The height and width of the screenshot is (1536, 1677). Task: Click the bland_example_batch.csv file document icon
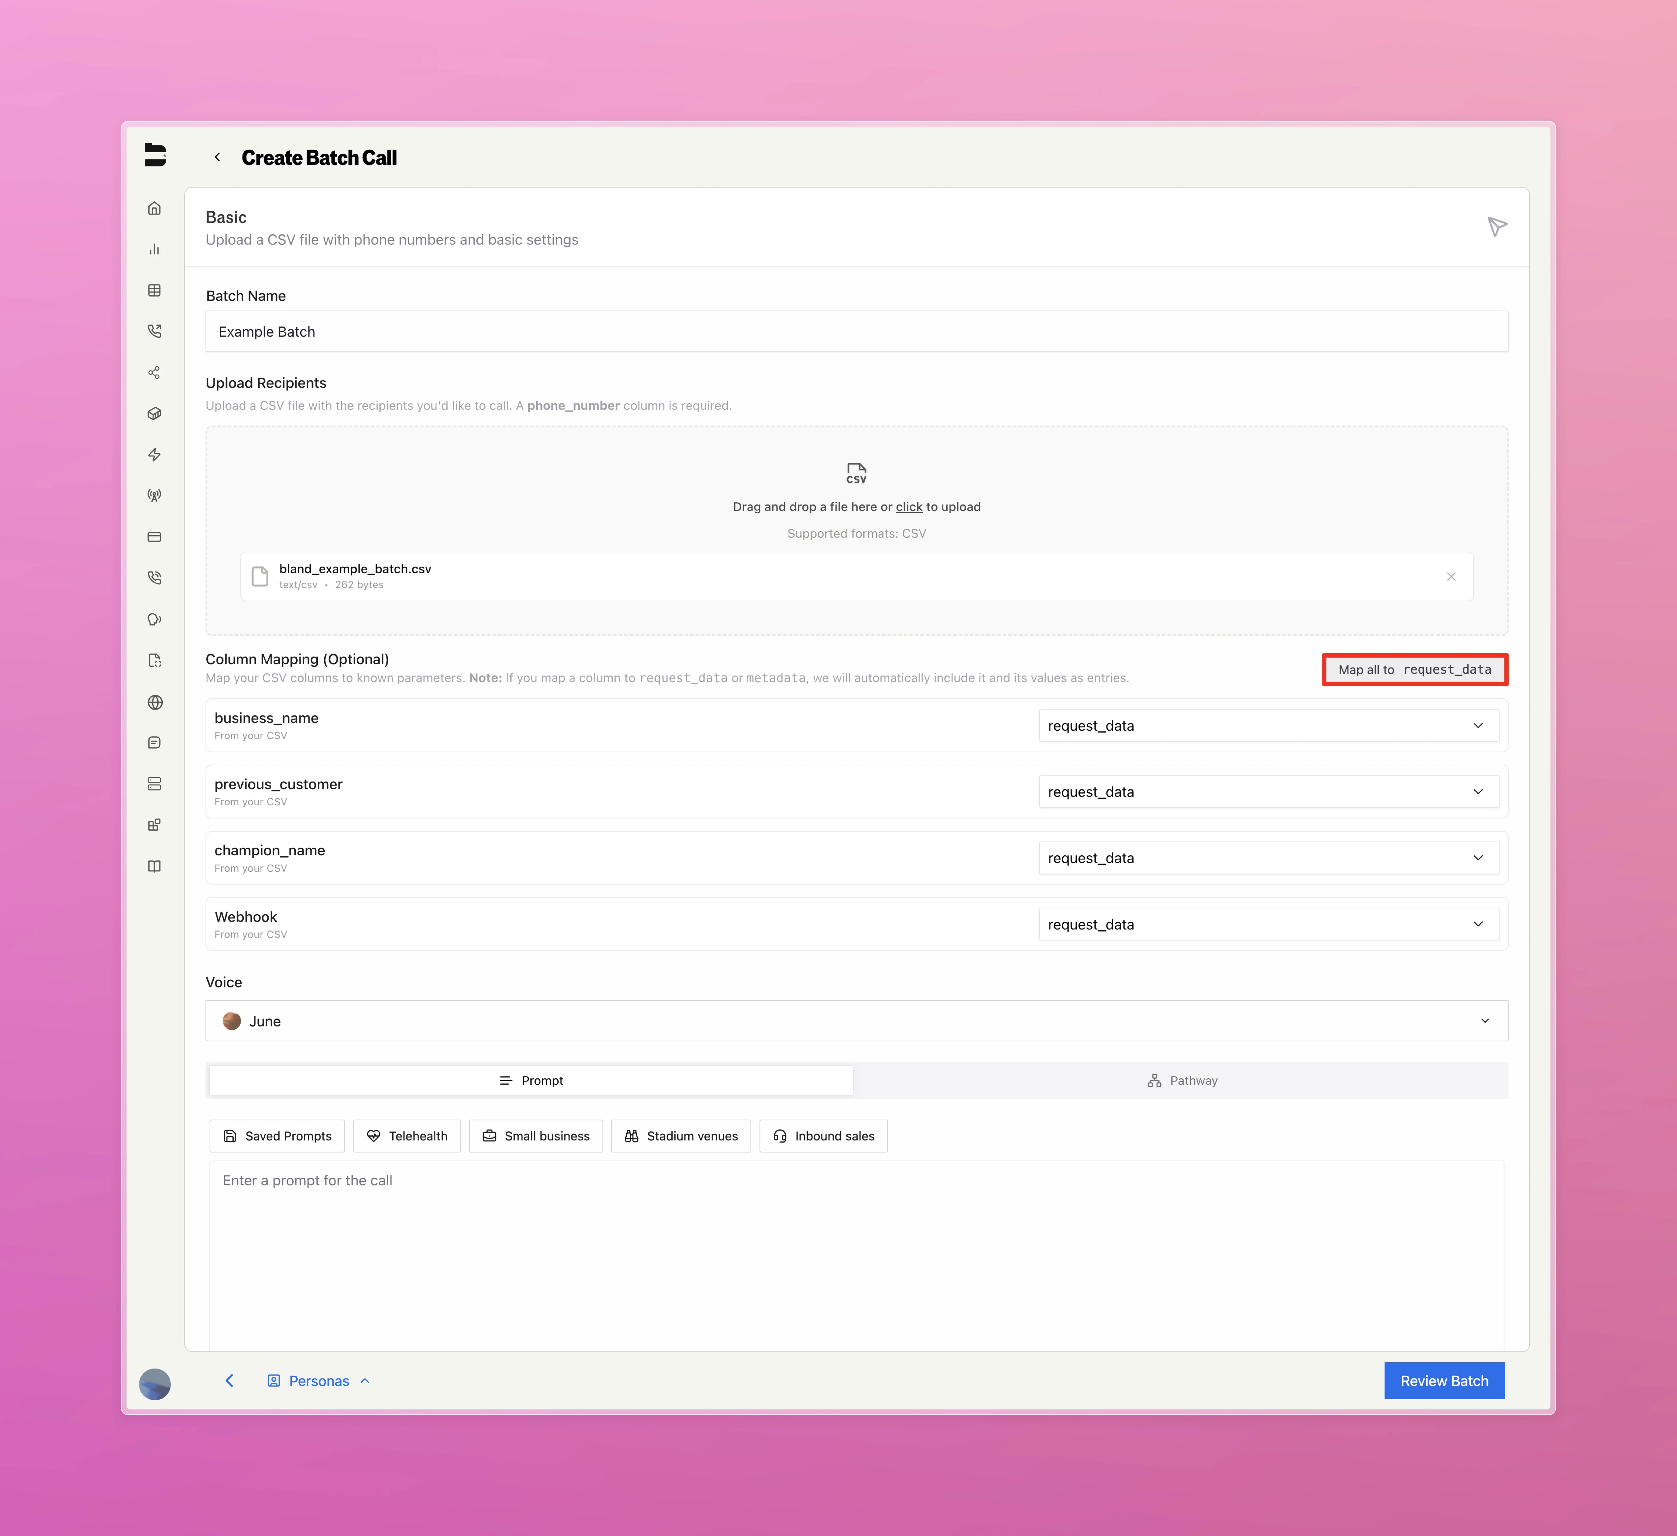260,576
